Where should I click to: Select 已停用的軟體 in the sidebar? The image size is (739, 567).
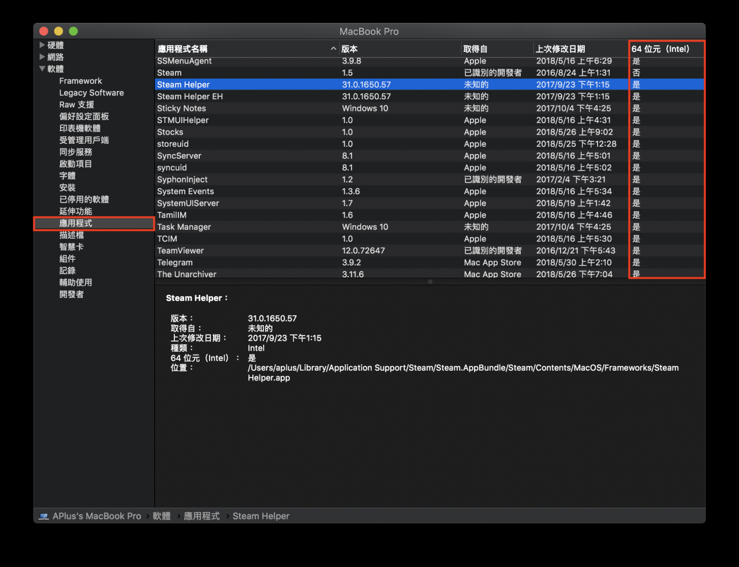point(84,199)
